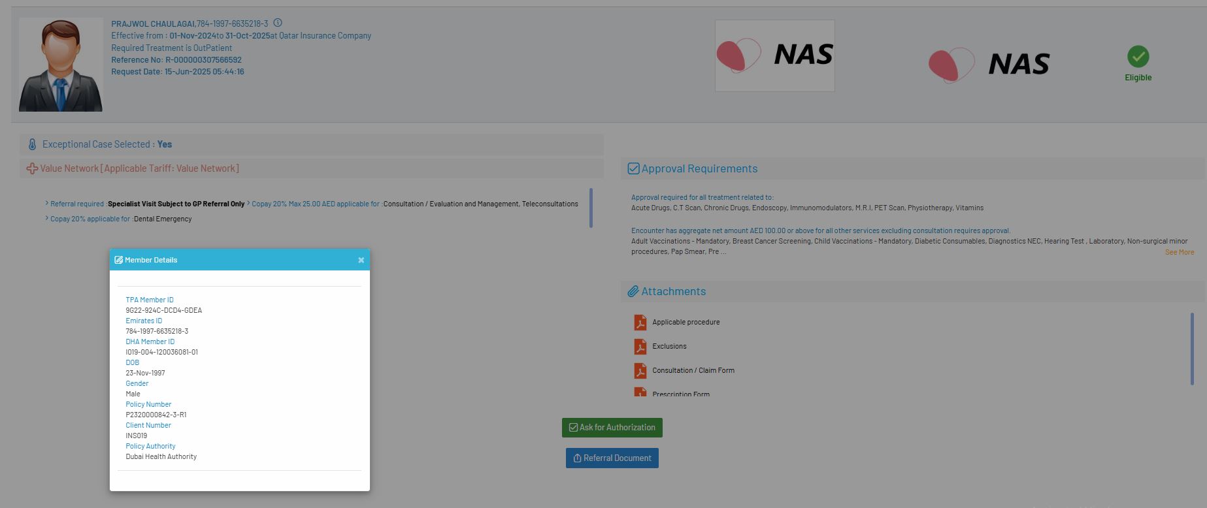Open Consultation / Claim Form link

[693, 370]
